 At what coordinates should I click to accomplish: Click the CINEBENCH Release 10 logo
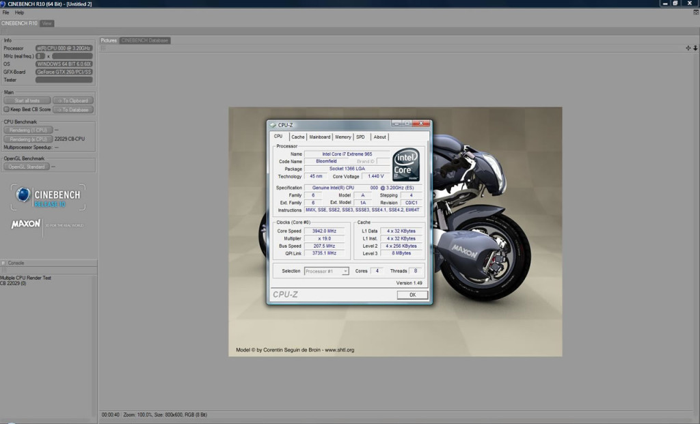[x=49, y=197]
